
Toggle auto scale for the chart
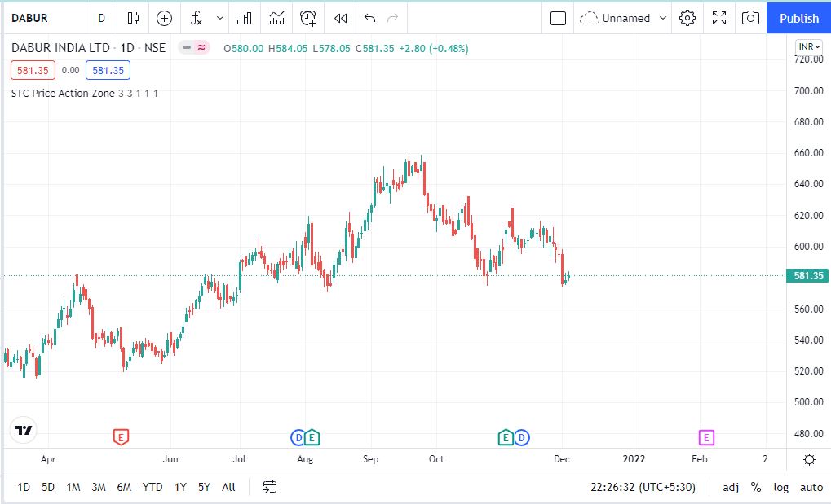[811, 487]
